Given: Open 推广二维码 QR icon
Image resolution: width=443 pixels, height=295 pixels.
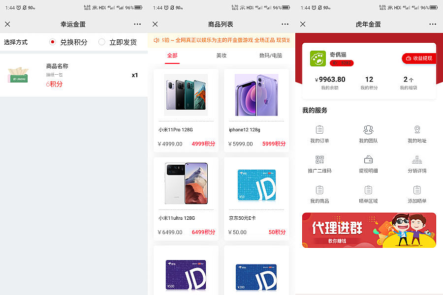Looking at the screenshot, I should [319, 160].
